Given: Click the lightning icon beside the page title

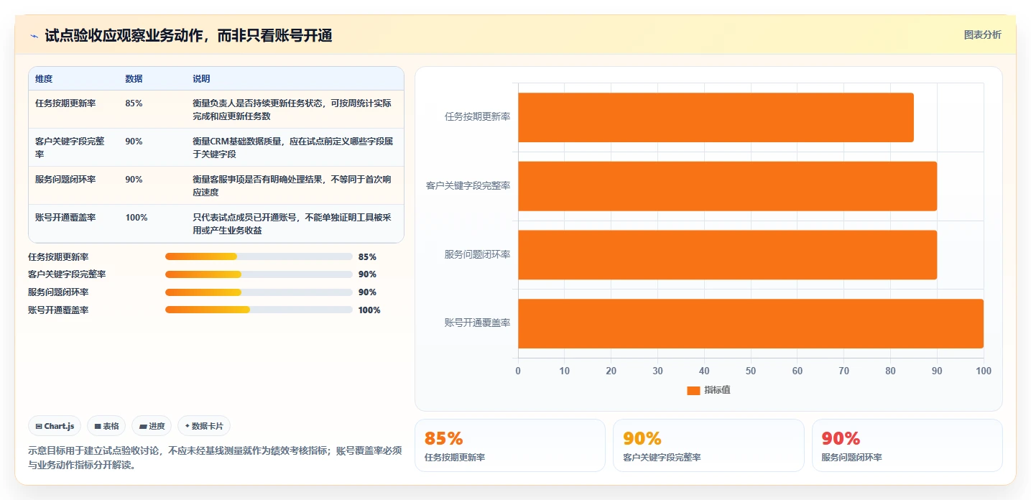Looking at the screenshot, I should coord(34,36).
